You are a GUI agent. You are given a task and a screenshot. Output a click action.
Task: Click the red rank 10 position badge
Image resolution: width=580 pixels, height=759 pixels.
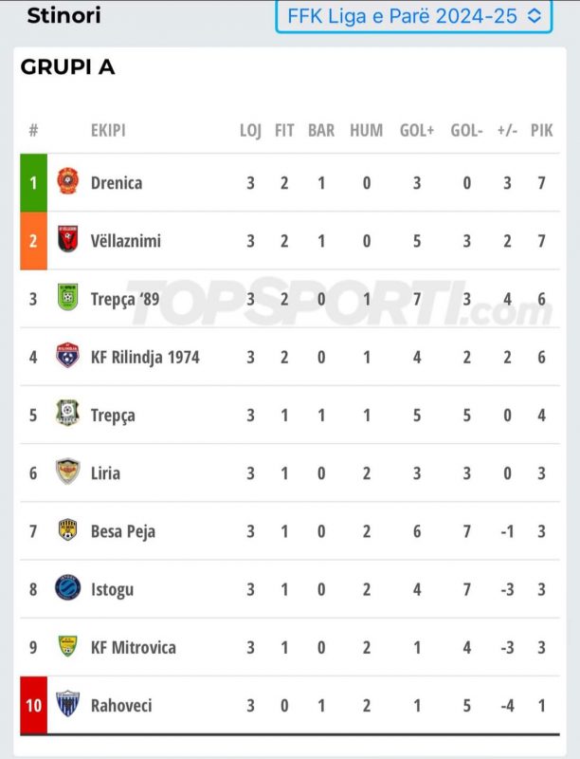(33, 705)
